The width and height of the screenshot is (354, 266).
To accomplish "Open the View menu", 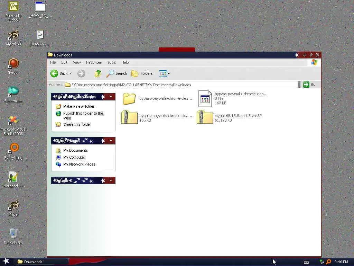I will pyautogui.click(x=77, y=62).
